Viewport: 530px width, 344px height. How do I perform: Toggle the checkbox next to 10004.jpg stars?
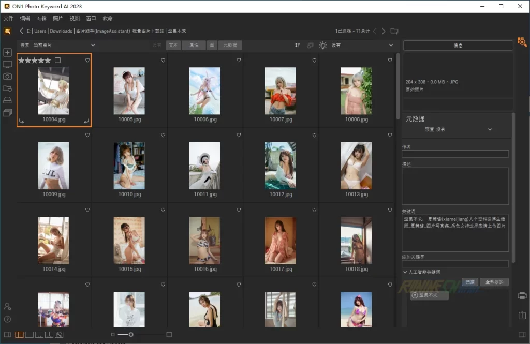[57, 61]
